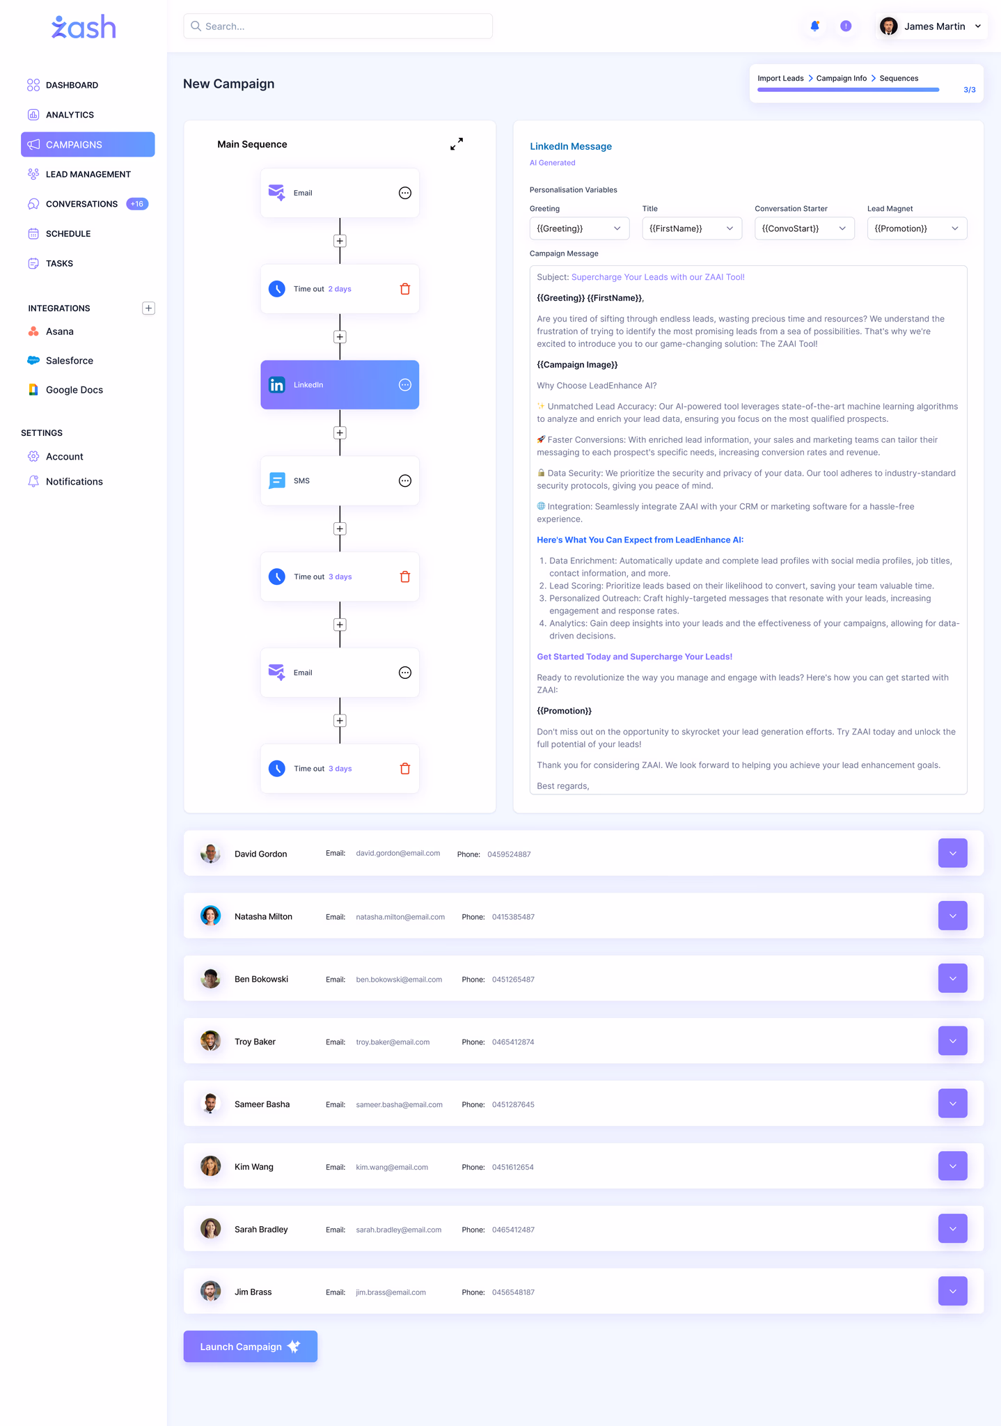
Task: Delete the 2 days time out step
Action: 405,289
